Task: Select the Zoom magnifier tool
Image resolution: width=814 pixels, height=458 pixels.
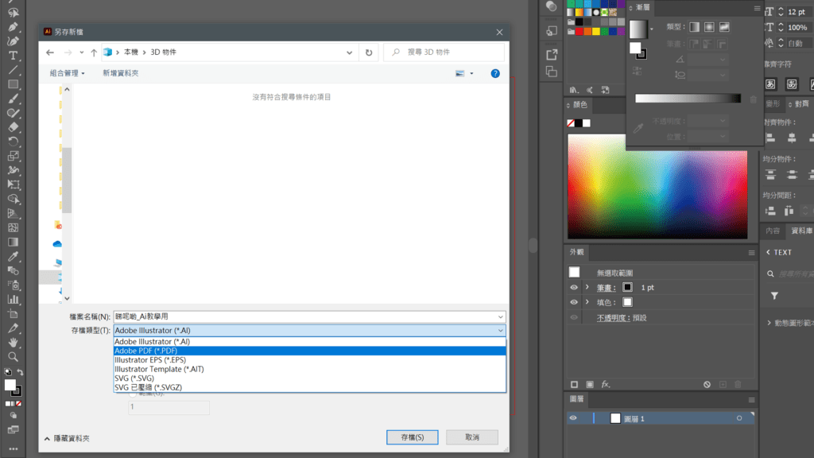Action: [13, 357]
